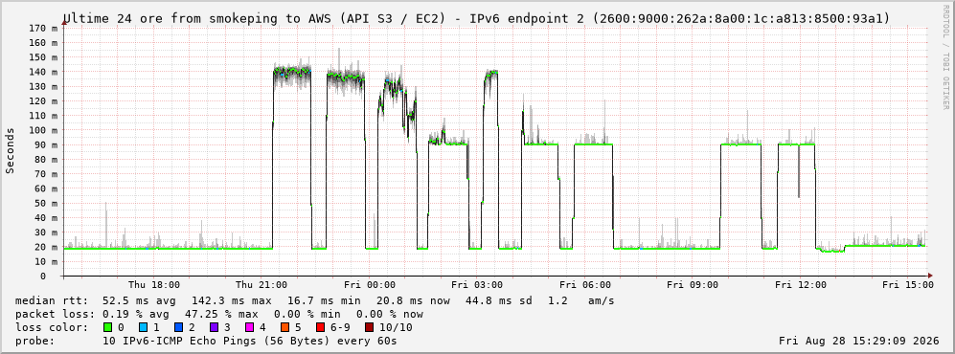The height and width of the screenshot is (354, 955).
Task: Click the blue loss color 2 swatch
Action: 178,327
